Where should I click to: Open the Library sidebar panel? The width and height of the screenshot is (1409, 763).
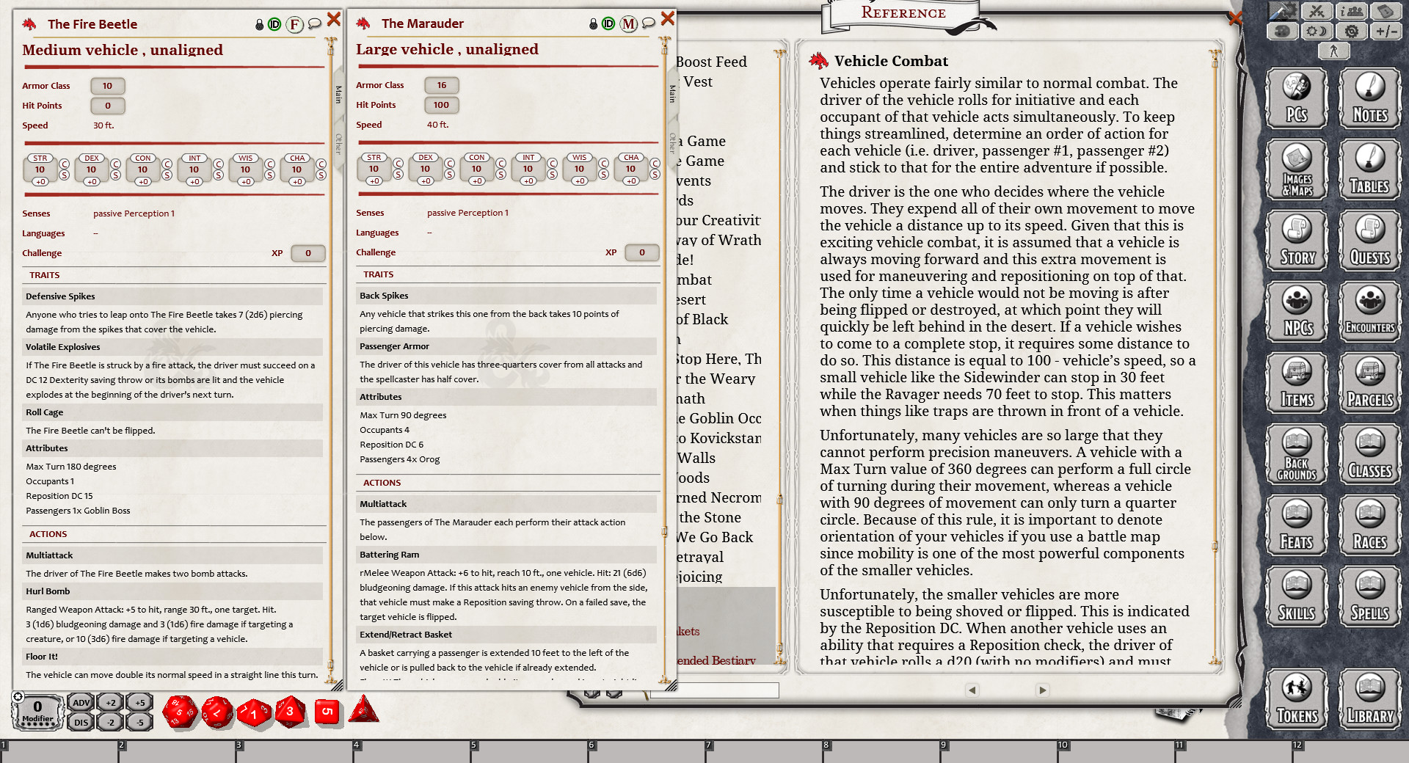(1369, 698)
